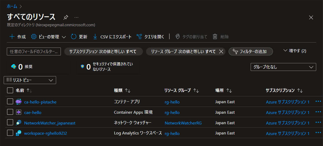Screen dimensions: 323x146
Task: Remove the リソース グループ filter with its X
Action: tap(221, 51)
